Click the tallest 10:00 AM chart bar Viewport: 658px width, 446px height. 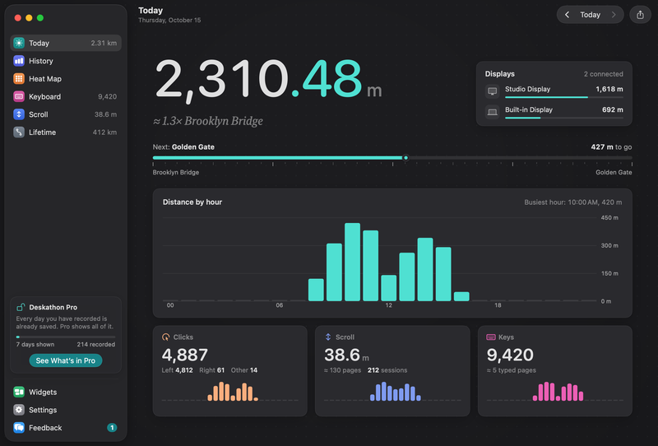(x=352, y=262)
